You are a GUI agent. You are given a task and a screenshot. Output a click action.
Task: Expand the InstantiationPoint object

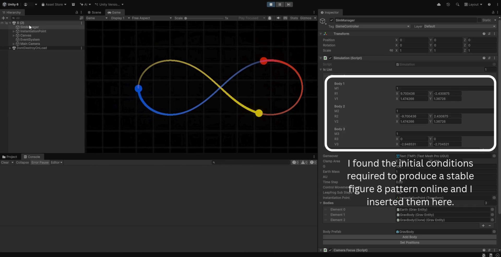(x=14, y=31)
